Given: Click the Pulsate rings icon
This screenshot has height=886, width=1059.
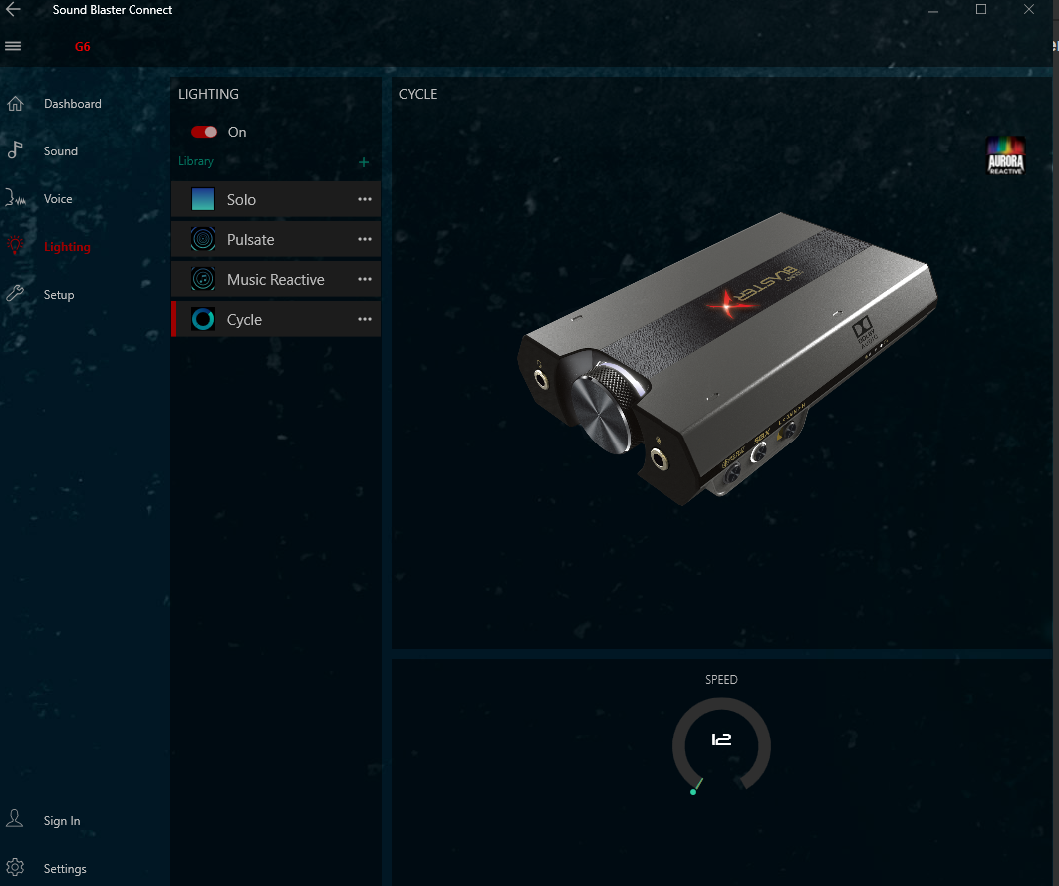Looking at the screenshot, I should (x=203, y=239).
